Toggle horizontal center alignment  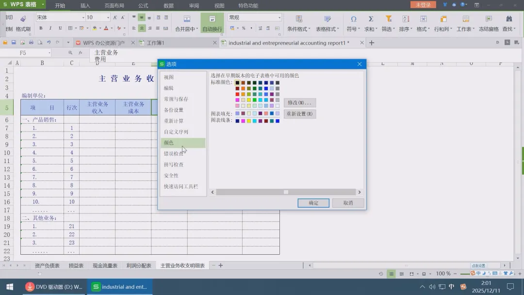tap(142, 29)
